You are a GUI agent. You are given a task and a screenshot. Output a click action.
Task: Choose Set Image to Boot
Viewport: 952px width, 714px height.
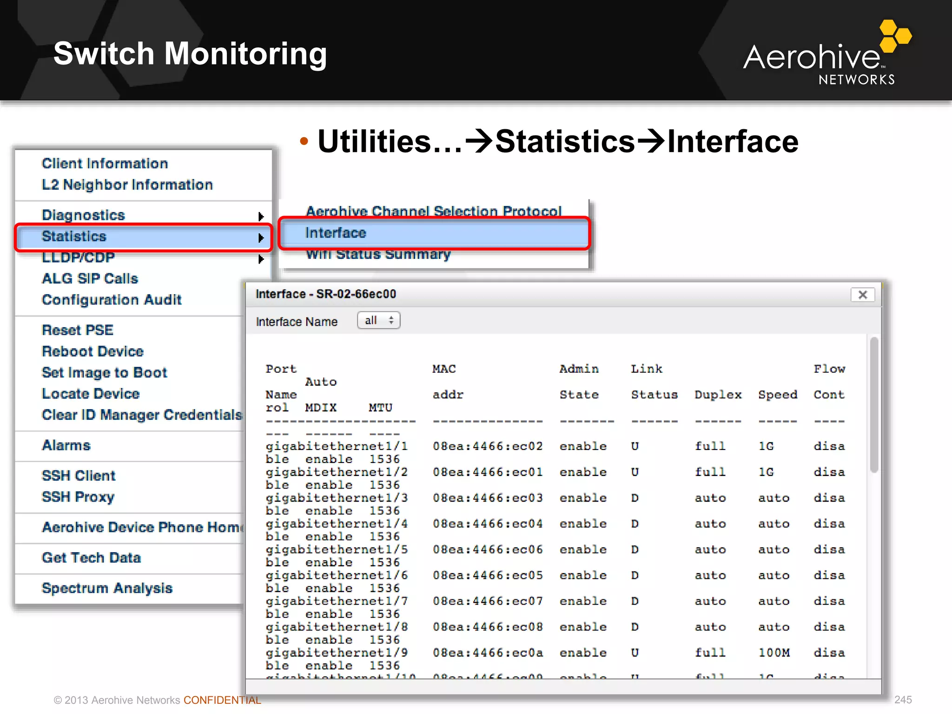[x=104, y=373]
